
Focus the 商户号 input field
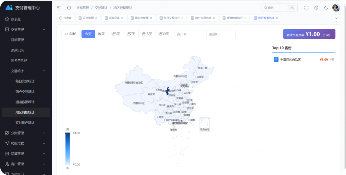pos(189,34)
